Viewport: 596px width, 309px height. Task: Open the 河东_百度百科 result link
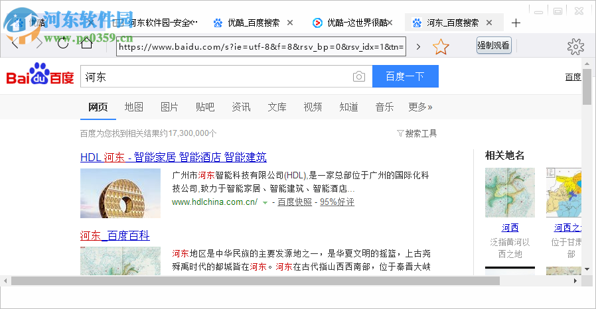(x=115, y=235)
